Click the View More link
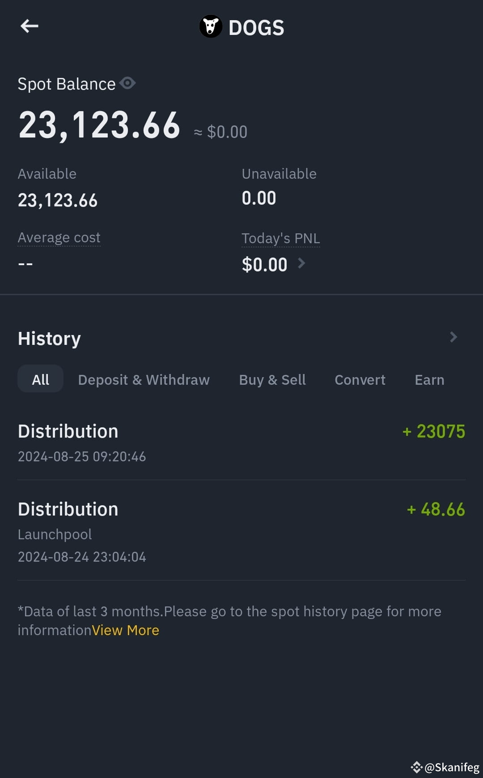Viewport: 483px width, 778px height. (125, 630)
